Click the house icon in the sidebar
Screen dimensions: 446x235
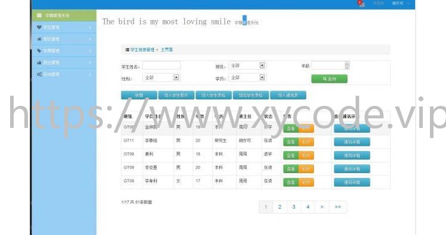[x=39, y=39]
